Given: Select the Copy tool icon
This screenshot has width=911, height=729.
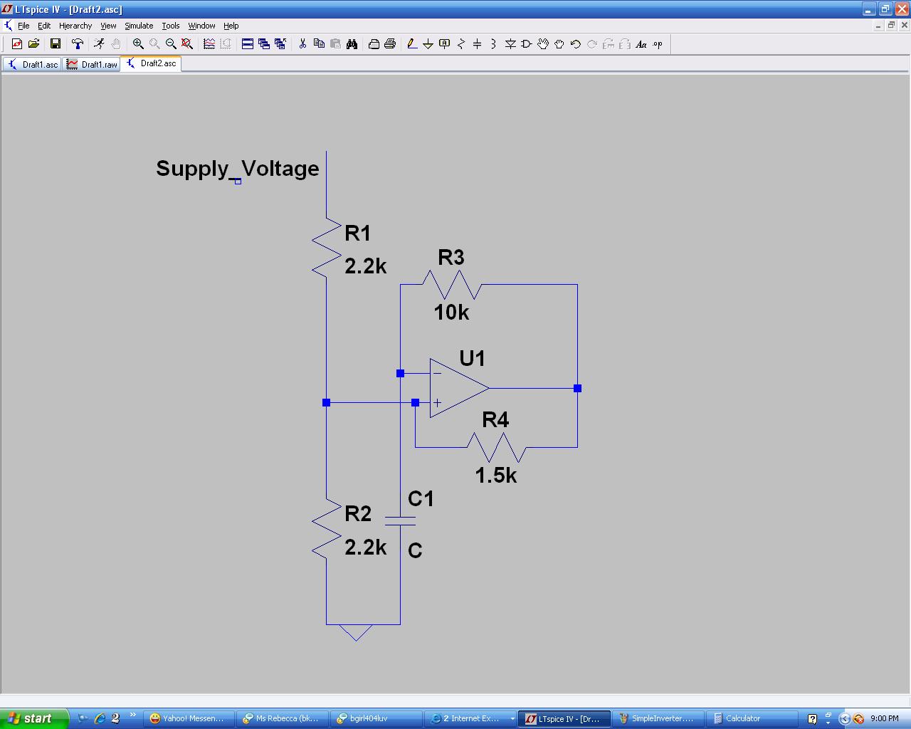Looking at the screenshot, I should click(319, 44).
